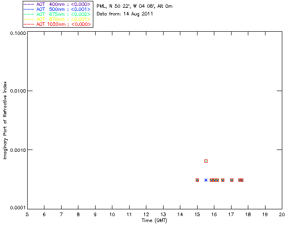Click the 0.0100 y-axis label
The image size is (290, 232).
[18, 91]
